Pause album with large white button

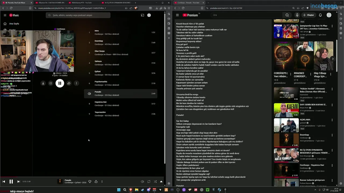[60, 83]
